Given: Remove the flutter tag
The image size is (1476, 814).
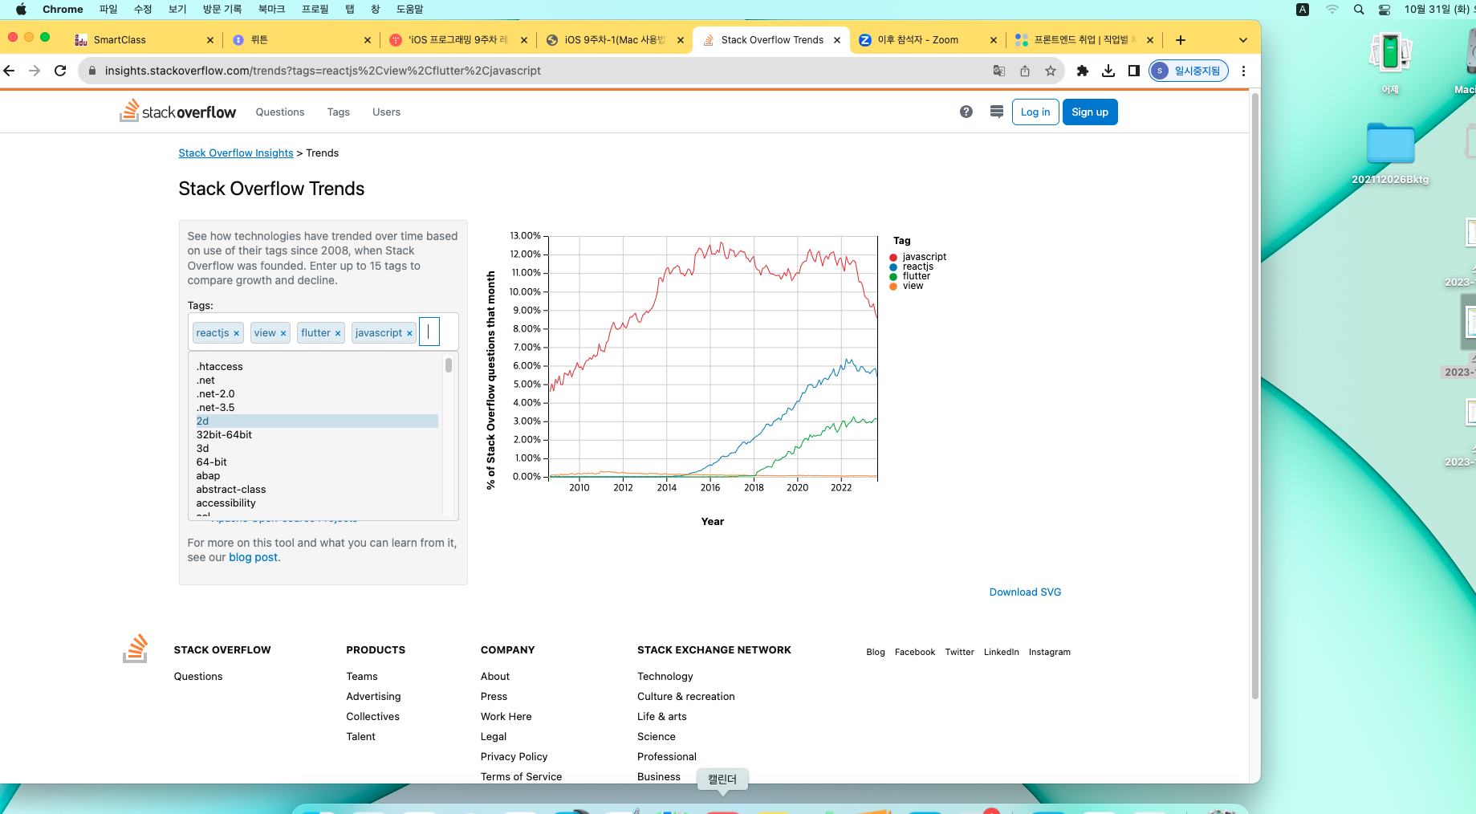Looking at the screenshot, I should (338, 333).
